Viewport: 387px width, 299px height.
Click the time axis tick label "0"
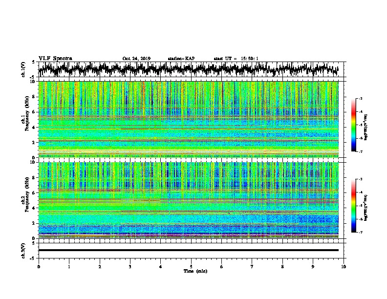(39, 267)
